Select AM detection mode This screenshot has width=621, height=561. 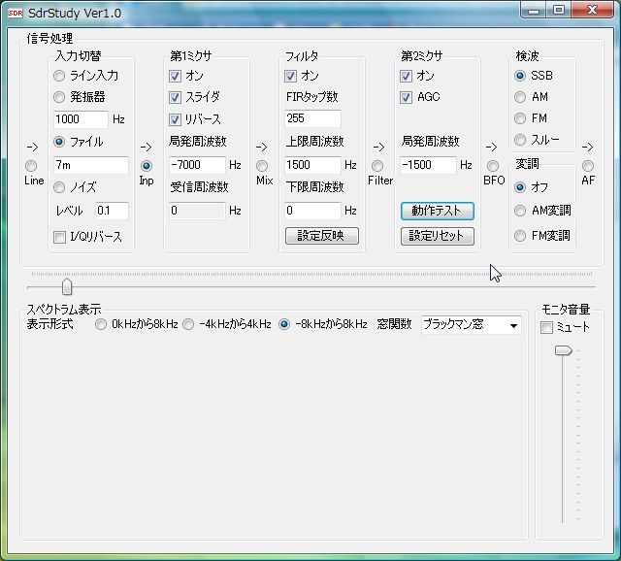(x=520, y=97)
